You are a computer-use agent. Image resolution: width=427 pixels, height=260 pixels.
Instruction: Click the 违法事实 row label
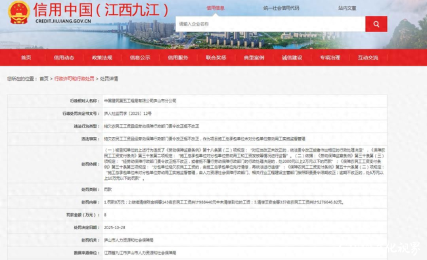pyautogui.click(x=91, y=139)
